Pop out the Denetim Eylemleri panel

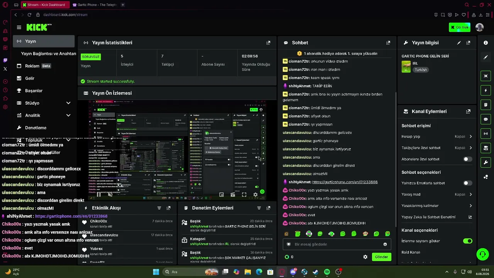click(268, 208)
